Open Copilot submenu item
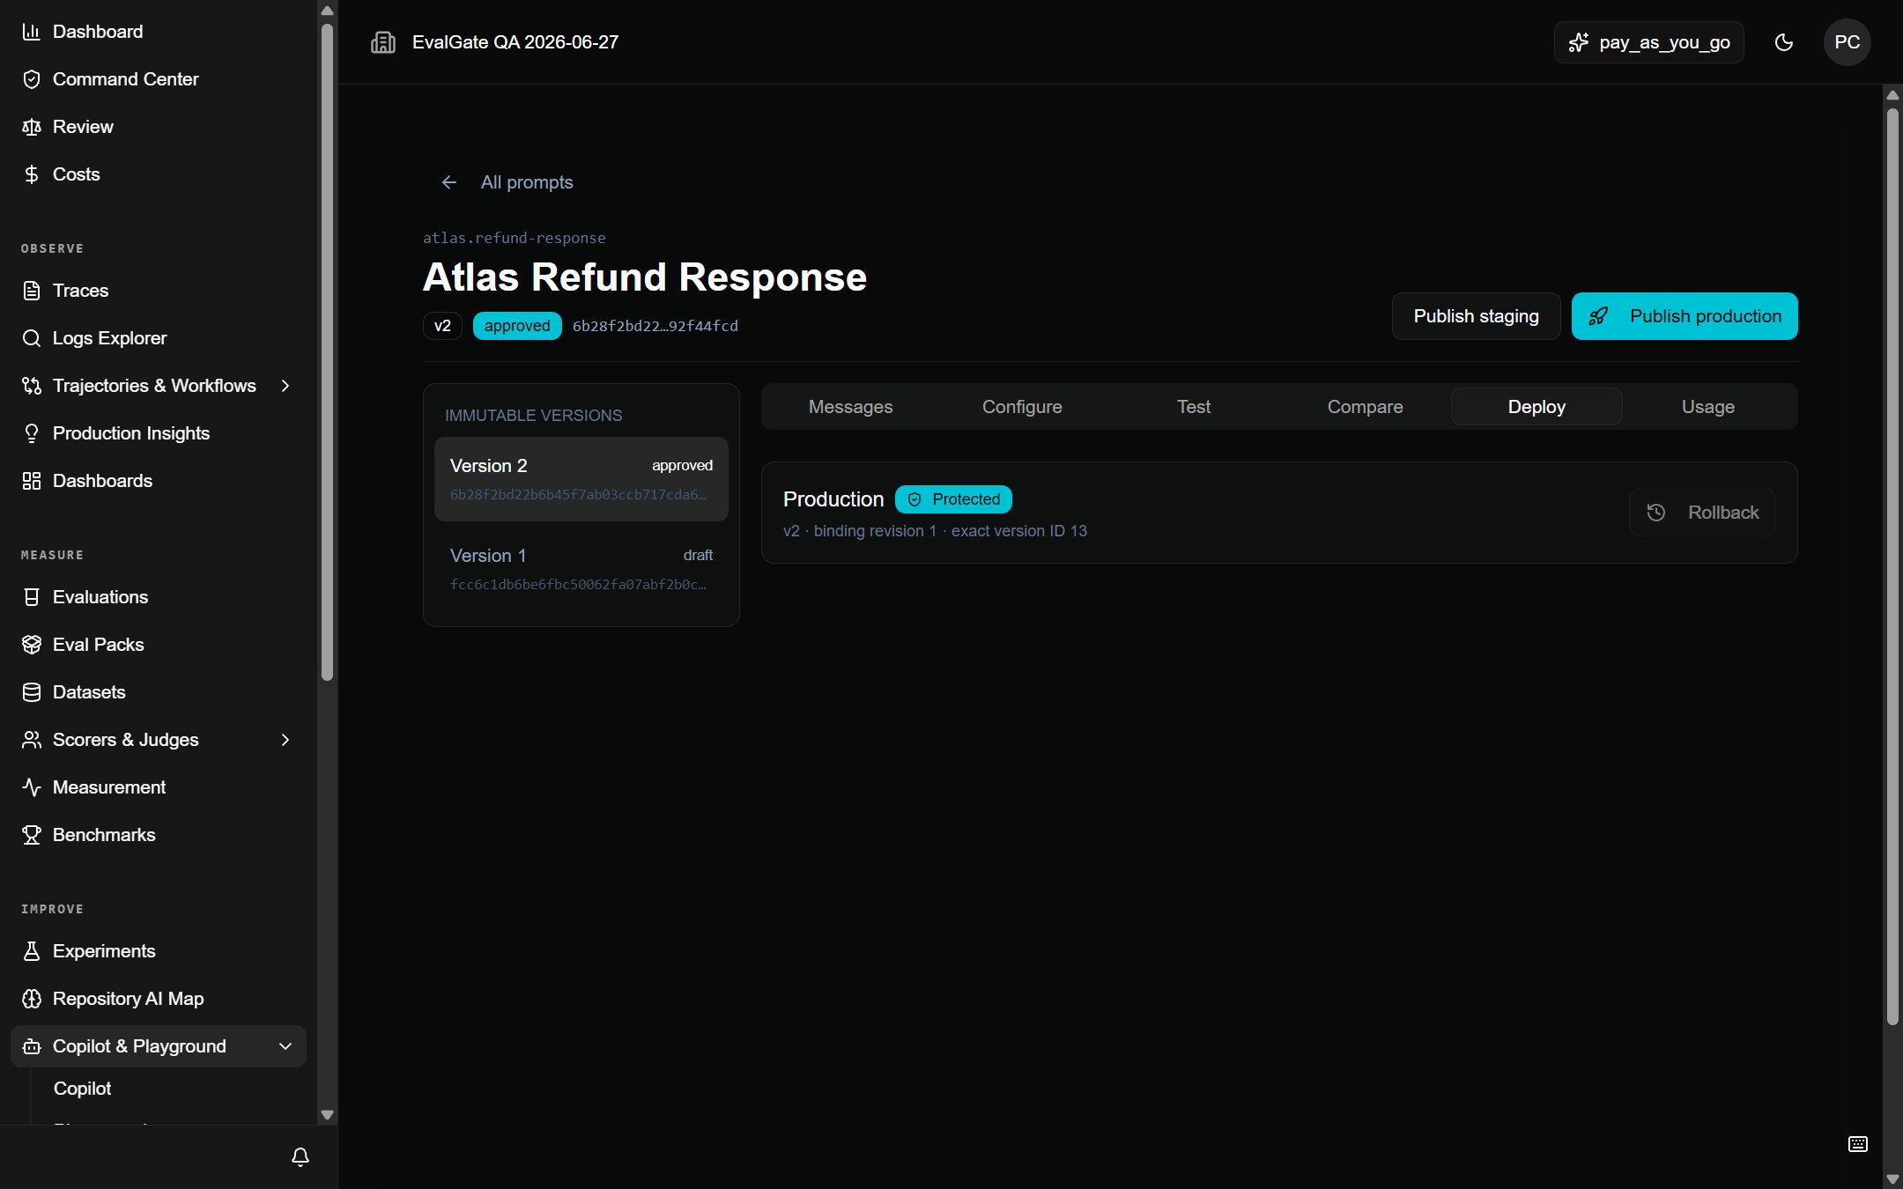The image size is (1903, 1189). 83,1089
